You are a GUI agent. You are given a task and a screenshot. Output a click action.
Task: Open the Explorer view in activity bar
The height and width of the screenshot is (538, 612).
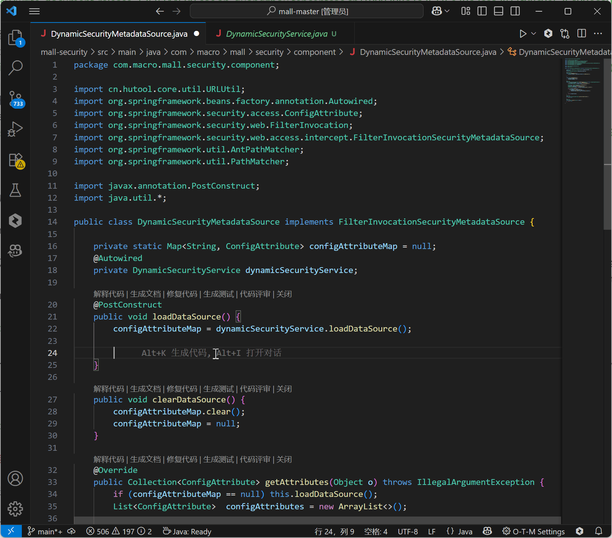tap(15, 37)
